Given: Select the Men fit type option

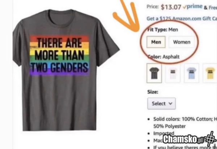Looking at the screenshot, I should [156, 42].
